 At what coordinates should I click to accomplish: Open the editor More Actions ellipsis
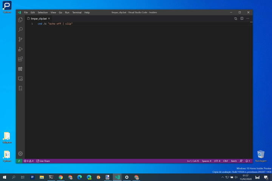coord(248,18)
